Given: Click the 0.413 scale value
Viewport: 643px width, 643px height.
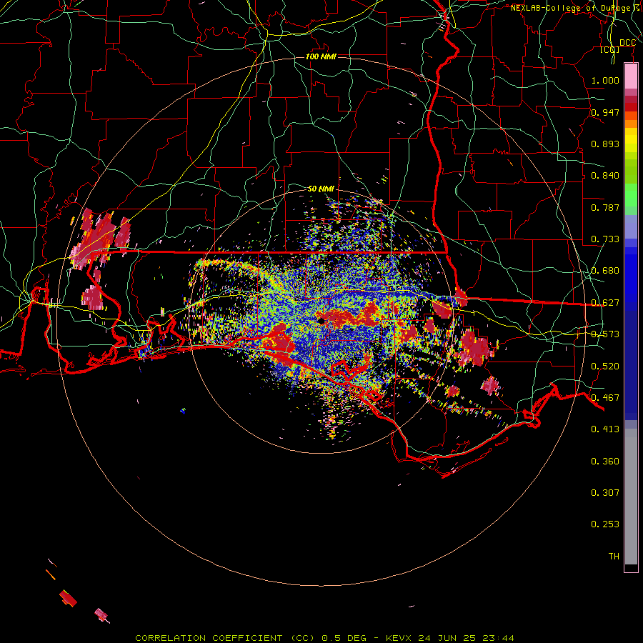Looking at the screenshot, I should (605, 429).
